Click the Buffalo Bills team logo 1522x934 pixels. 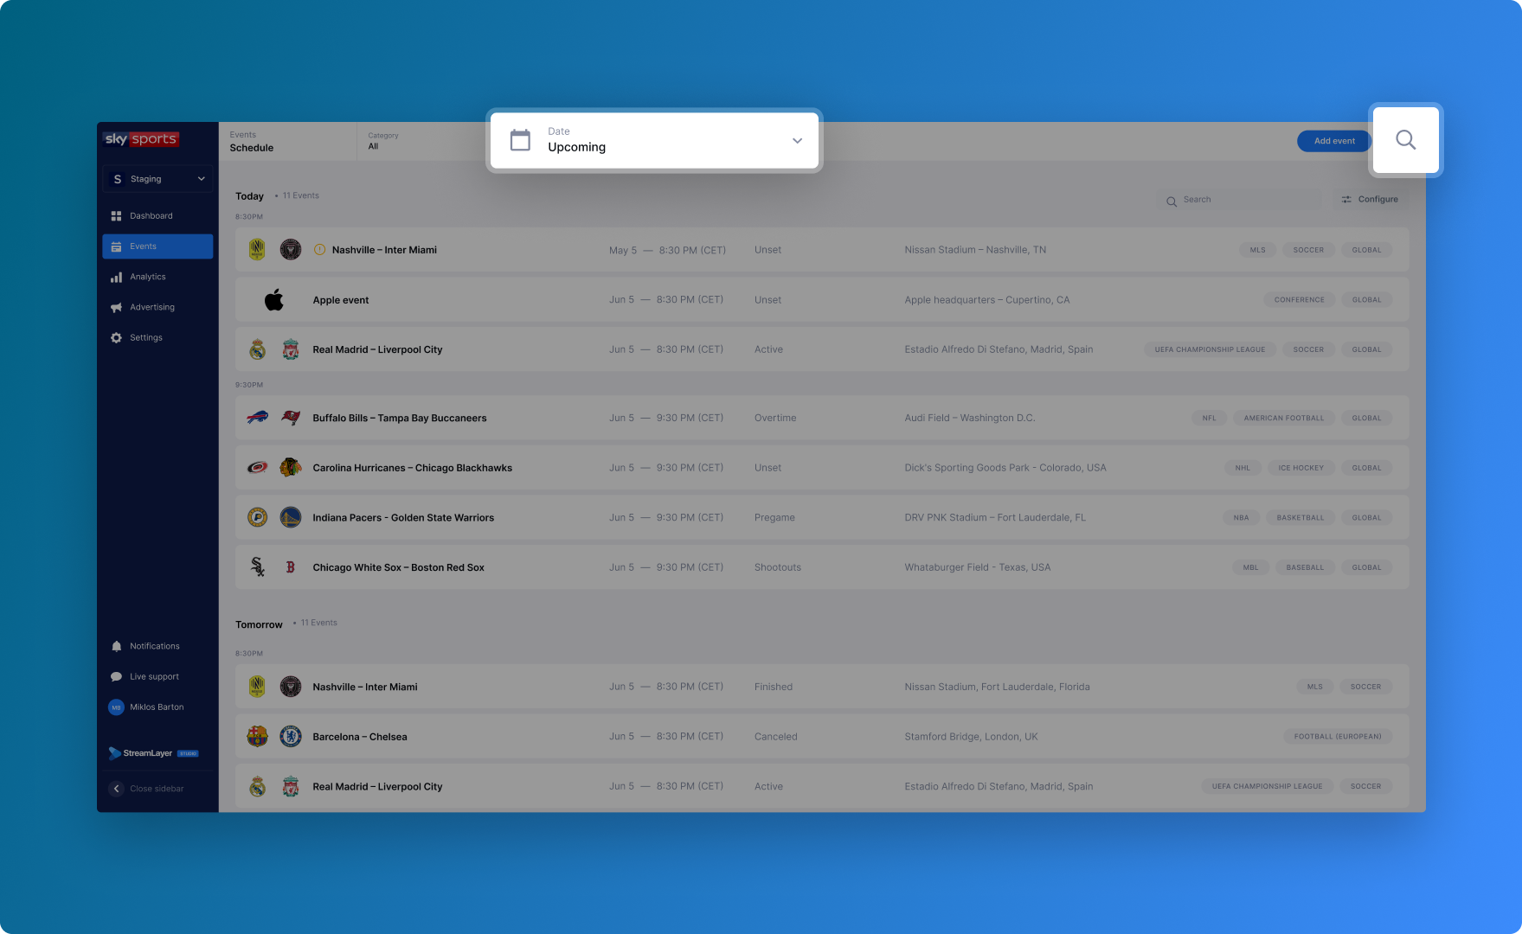(x=257, y=418)
